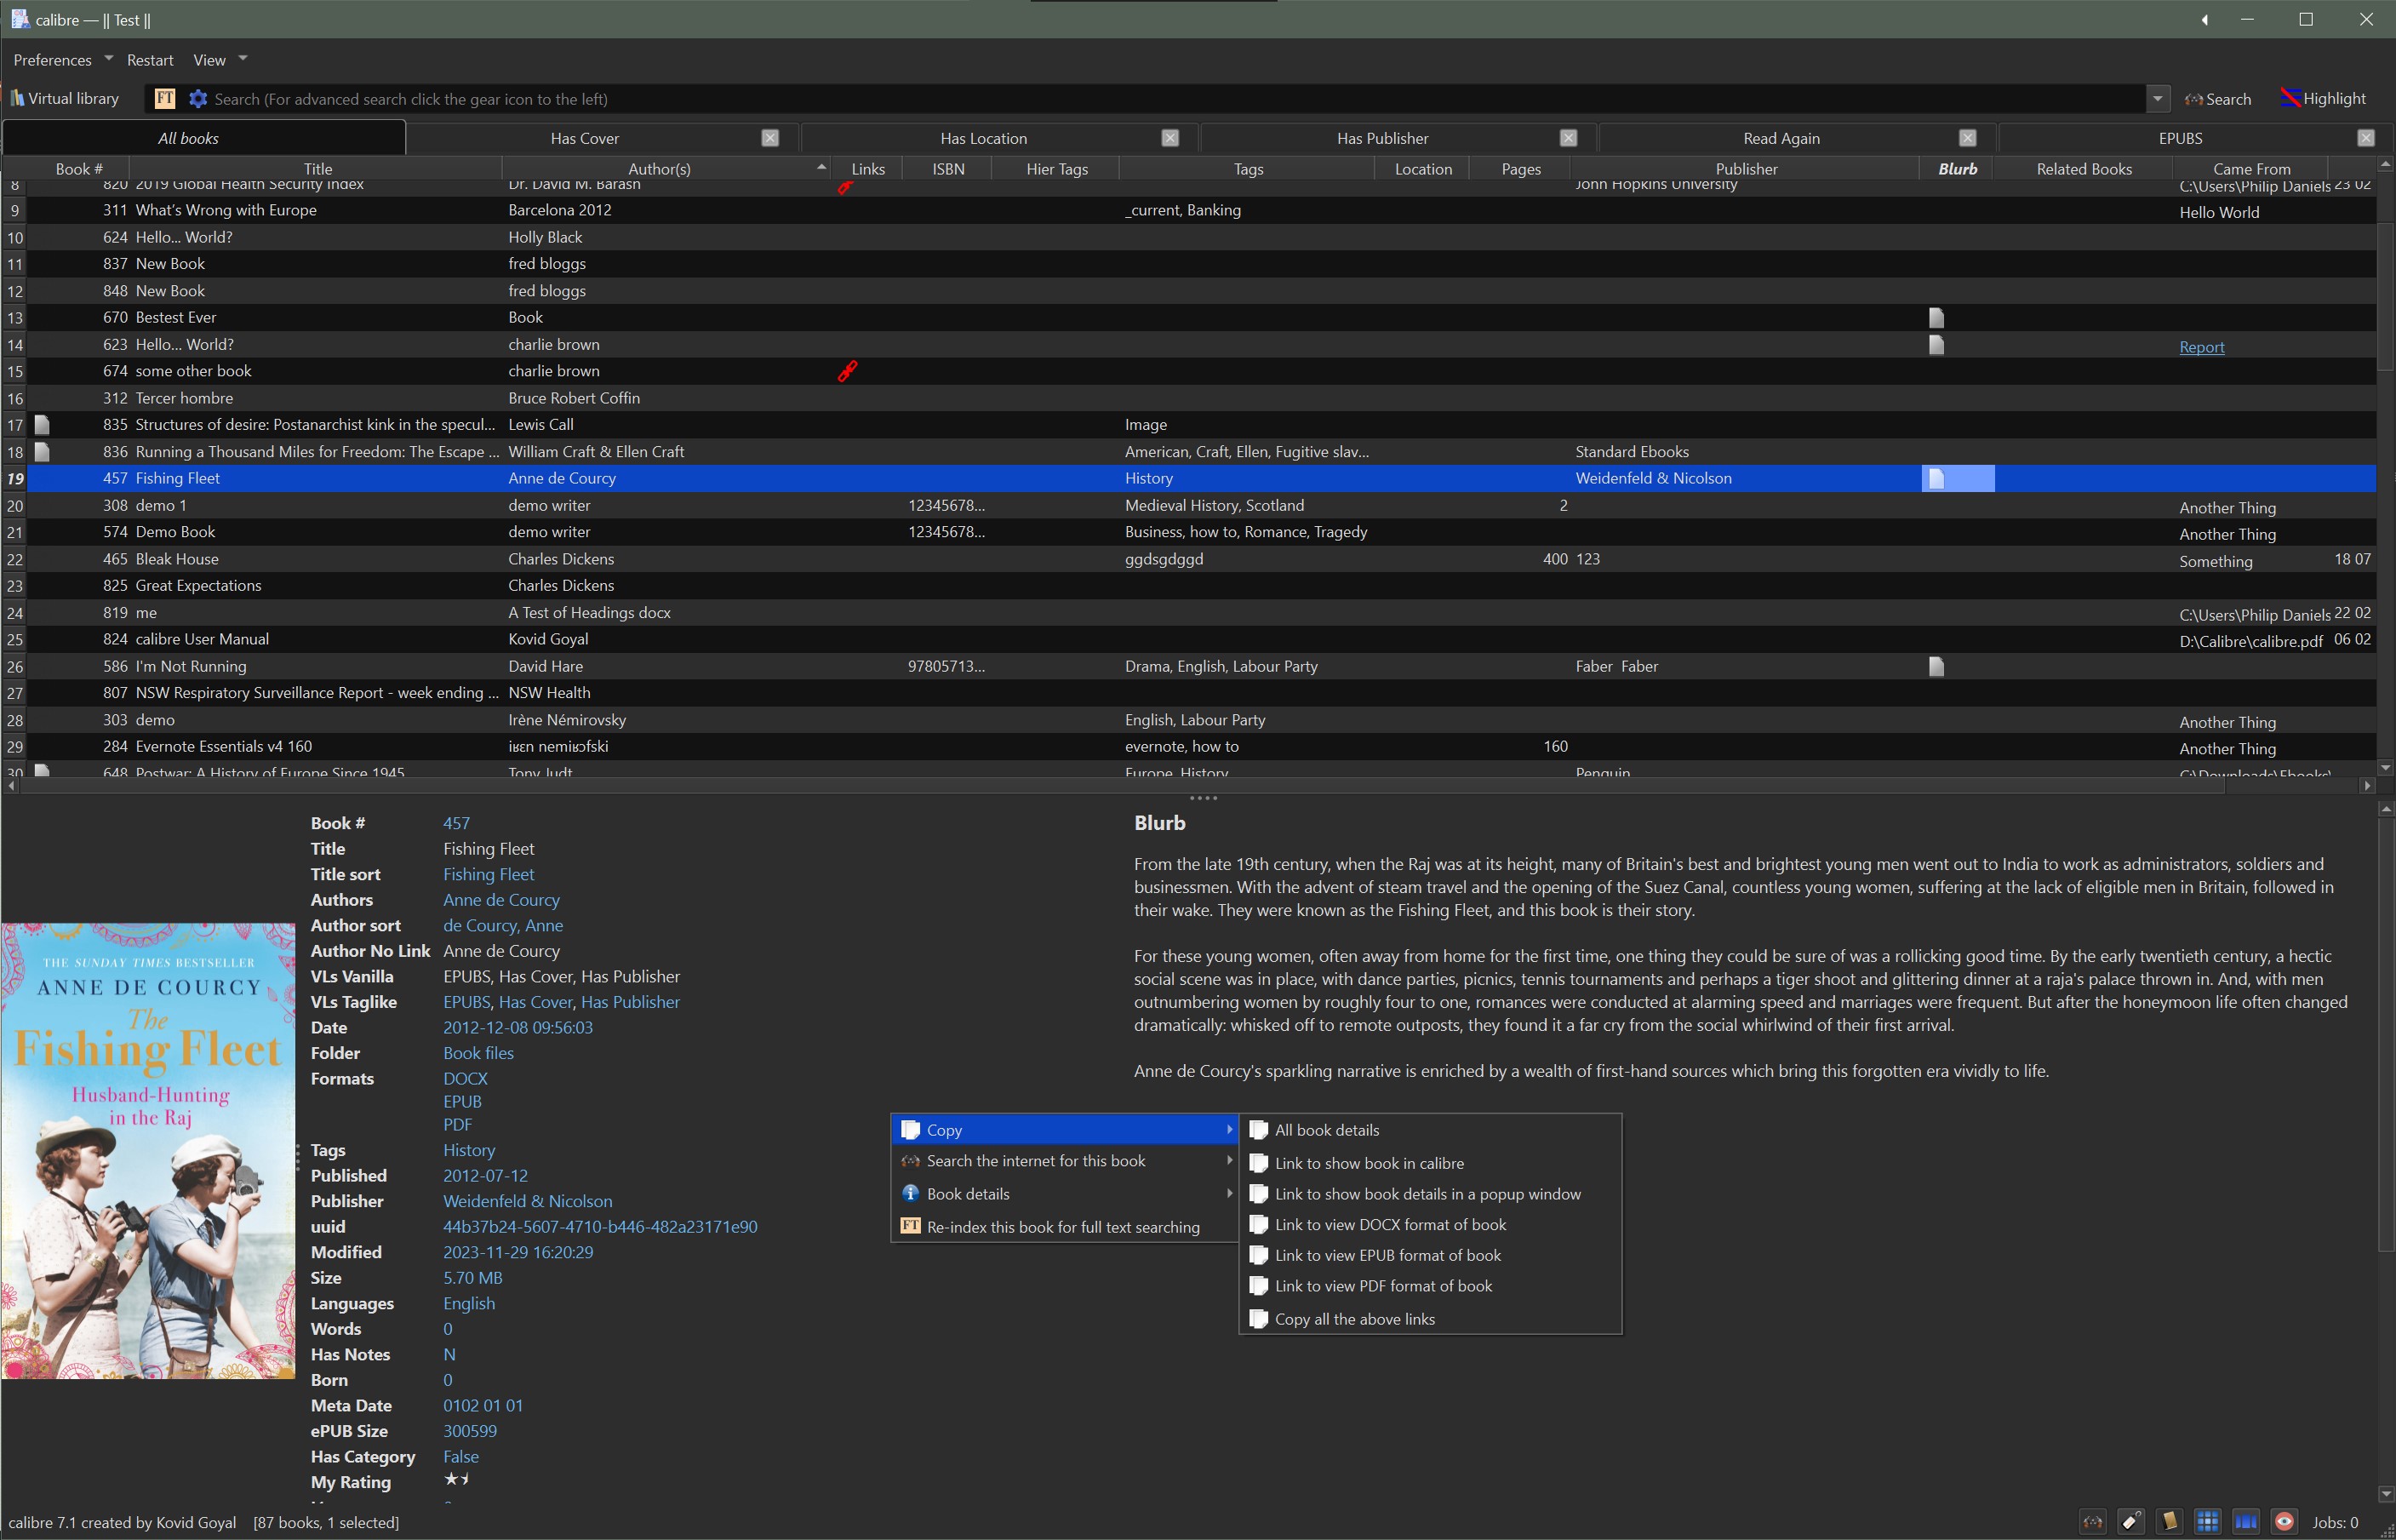The height and width of the screenshot is (1540, 2396).
Task: Switch to the Has Publisher tab
Action: pos(1382,138)
